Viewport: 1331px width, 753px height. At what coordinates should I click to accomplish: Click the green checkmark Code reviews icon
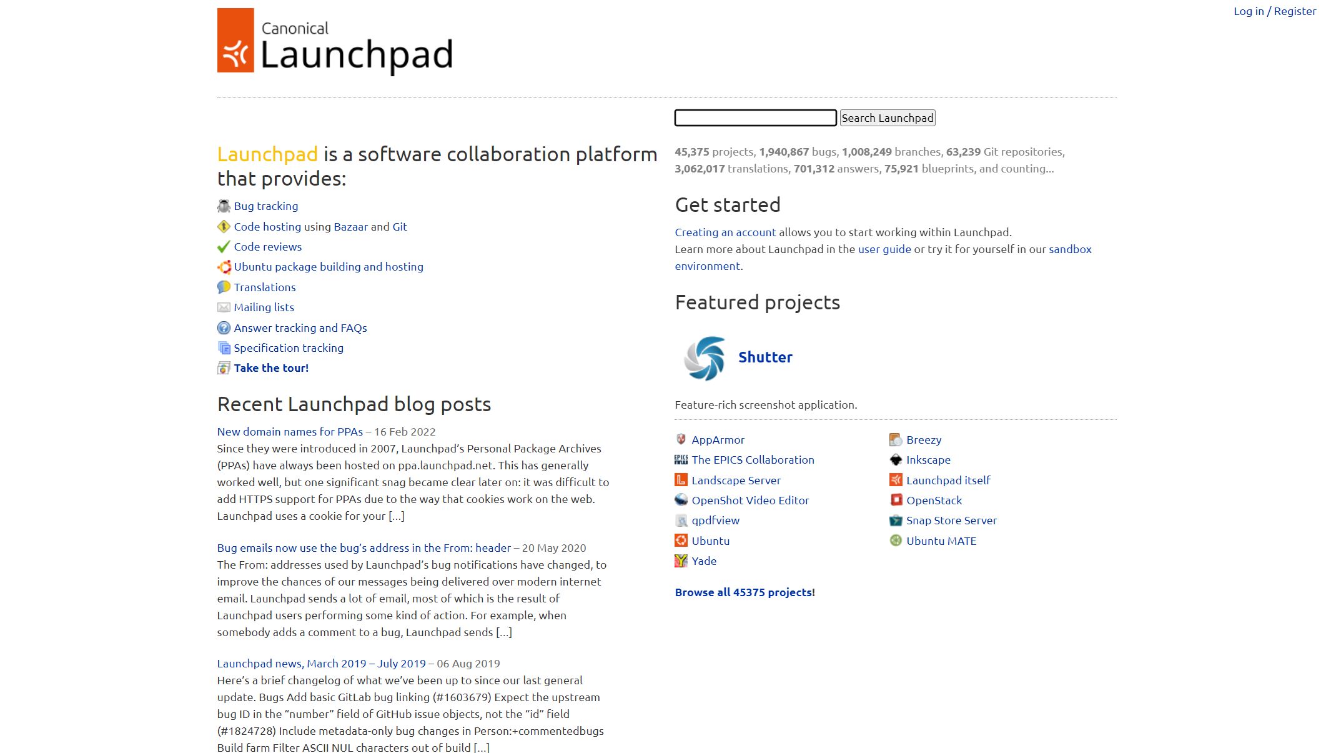(x=224, y=247)
